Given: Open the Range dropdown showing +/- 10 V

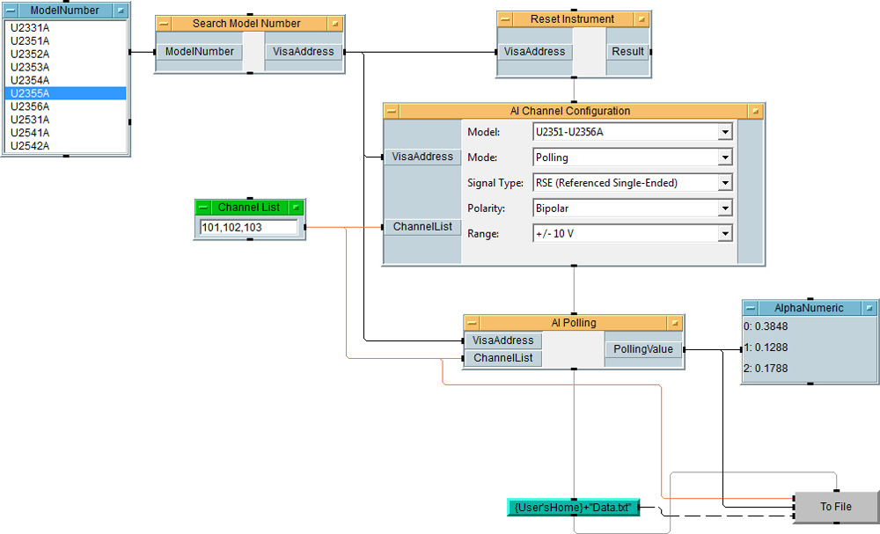Looking at the screenshot, I should [724, 234].
